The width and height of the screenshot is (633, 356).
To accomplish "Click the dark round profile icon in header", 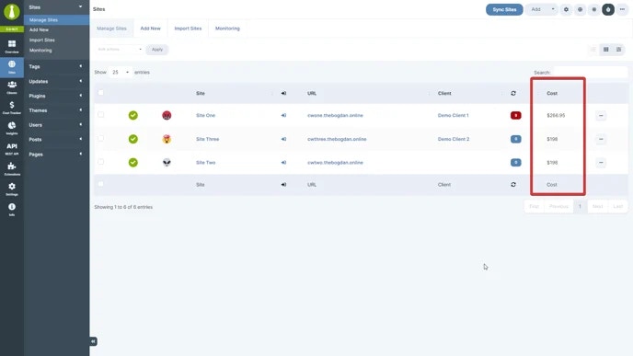I will pos(608,9).
